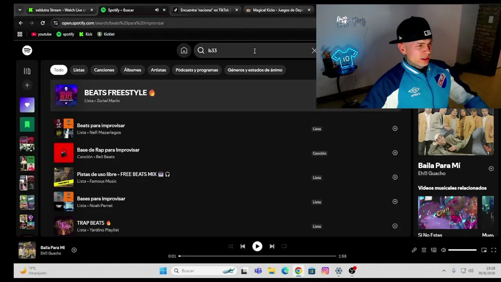Click the pencil icon in the player bar
Screen dimensions: 501x282
click(x=414, y=250)
